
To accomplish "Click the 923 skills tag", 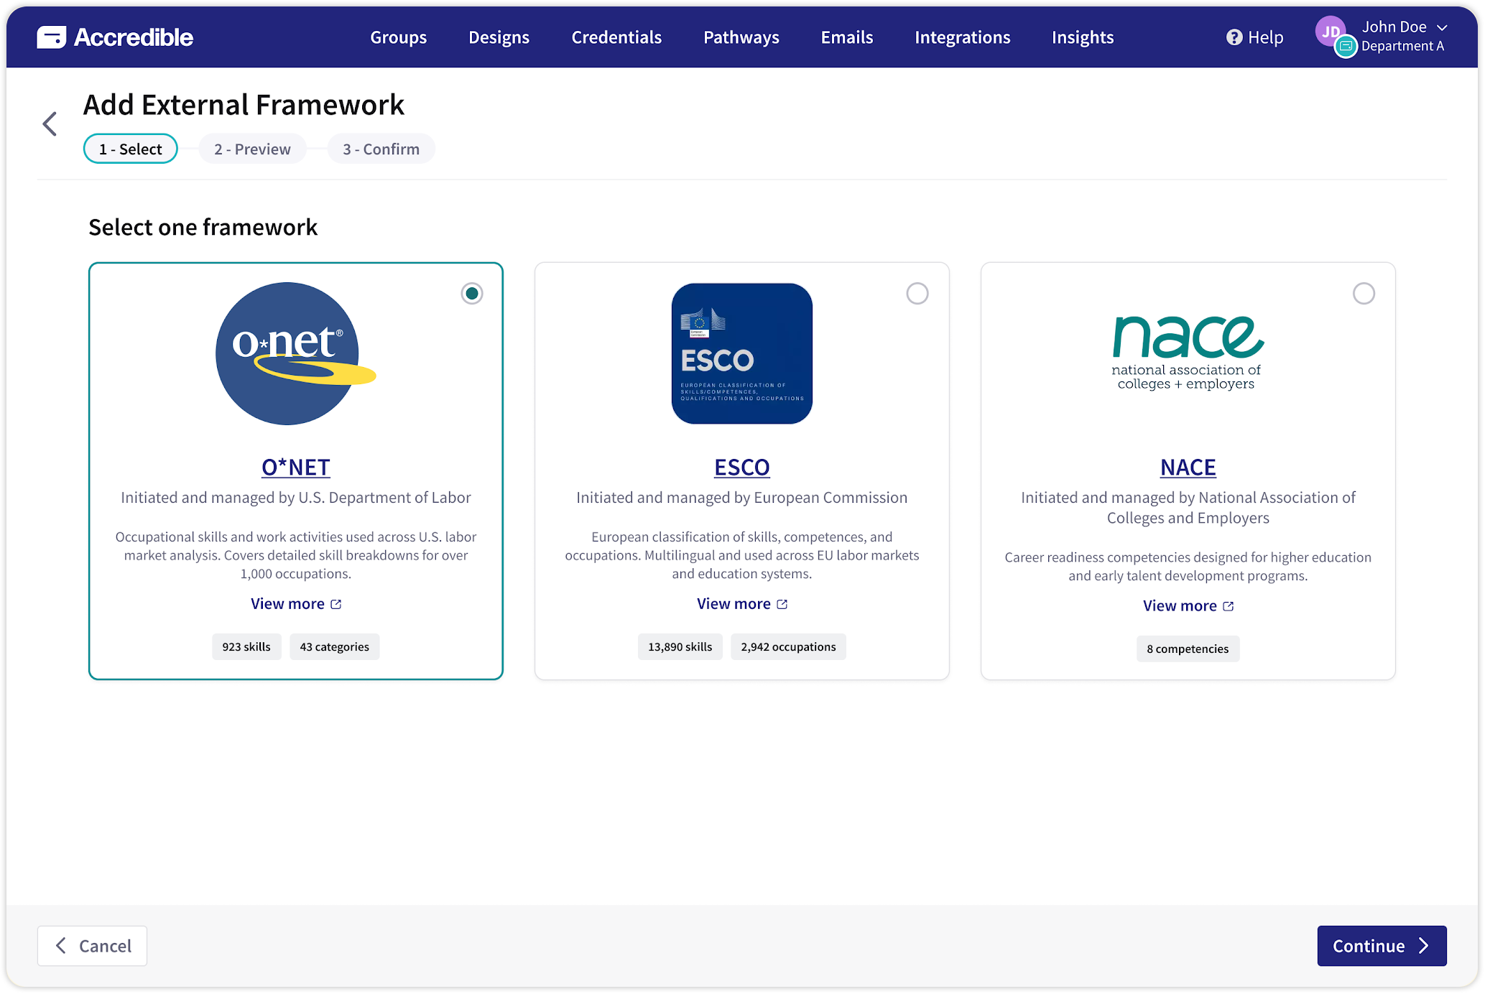I will (x=246, y=647).
